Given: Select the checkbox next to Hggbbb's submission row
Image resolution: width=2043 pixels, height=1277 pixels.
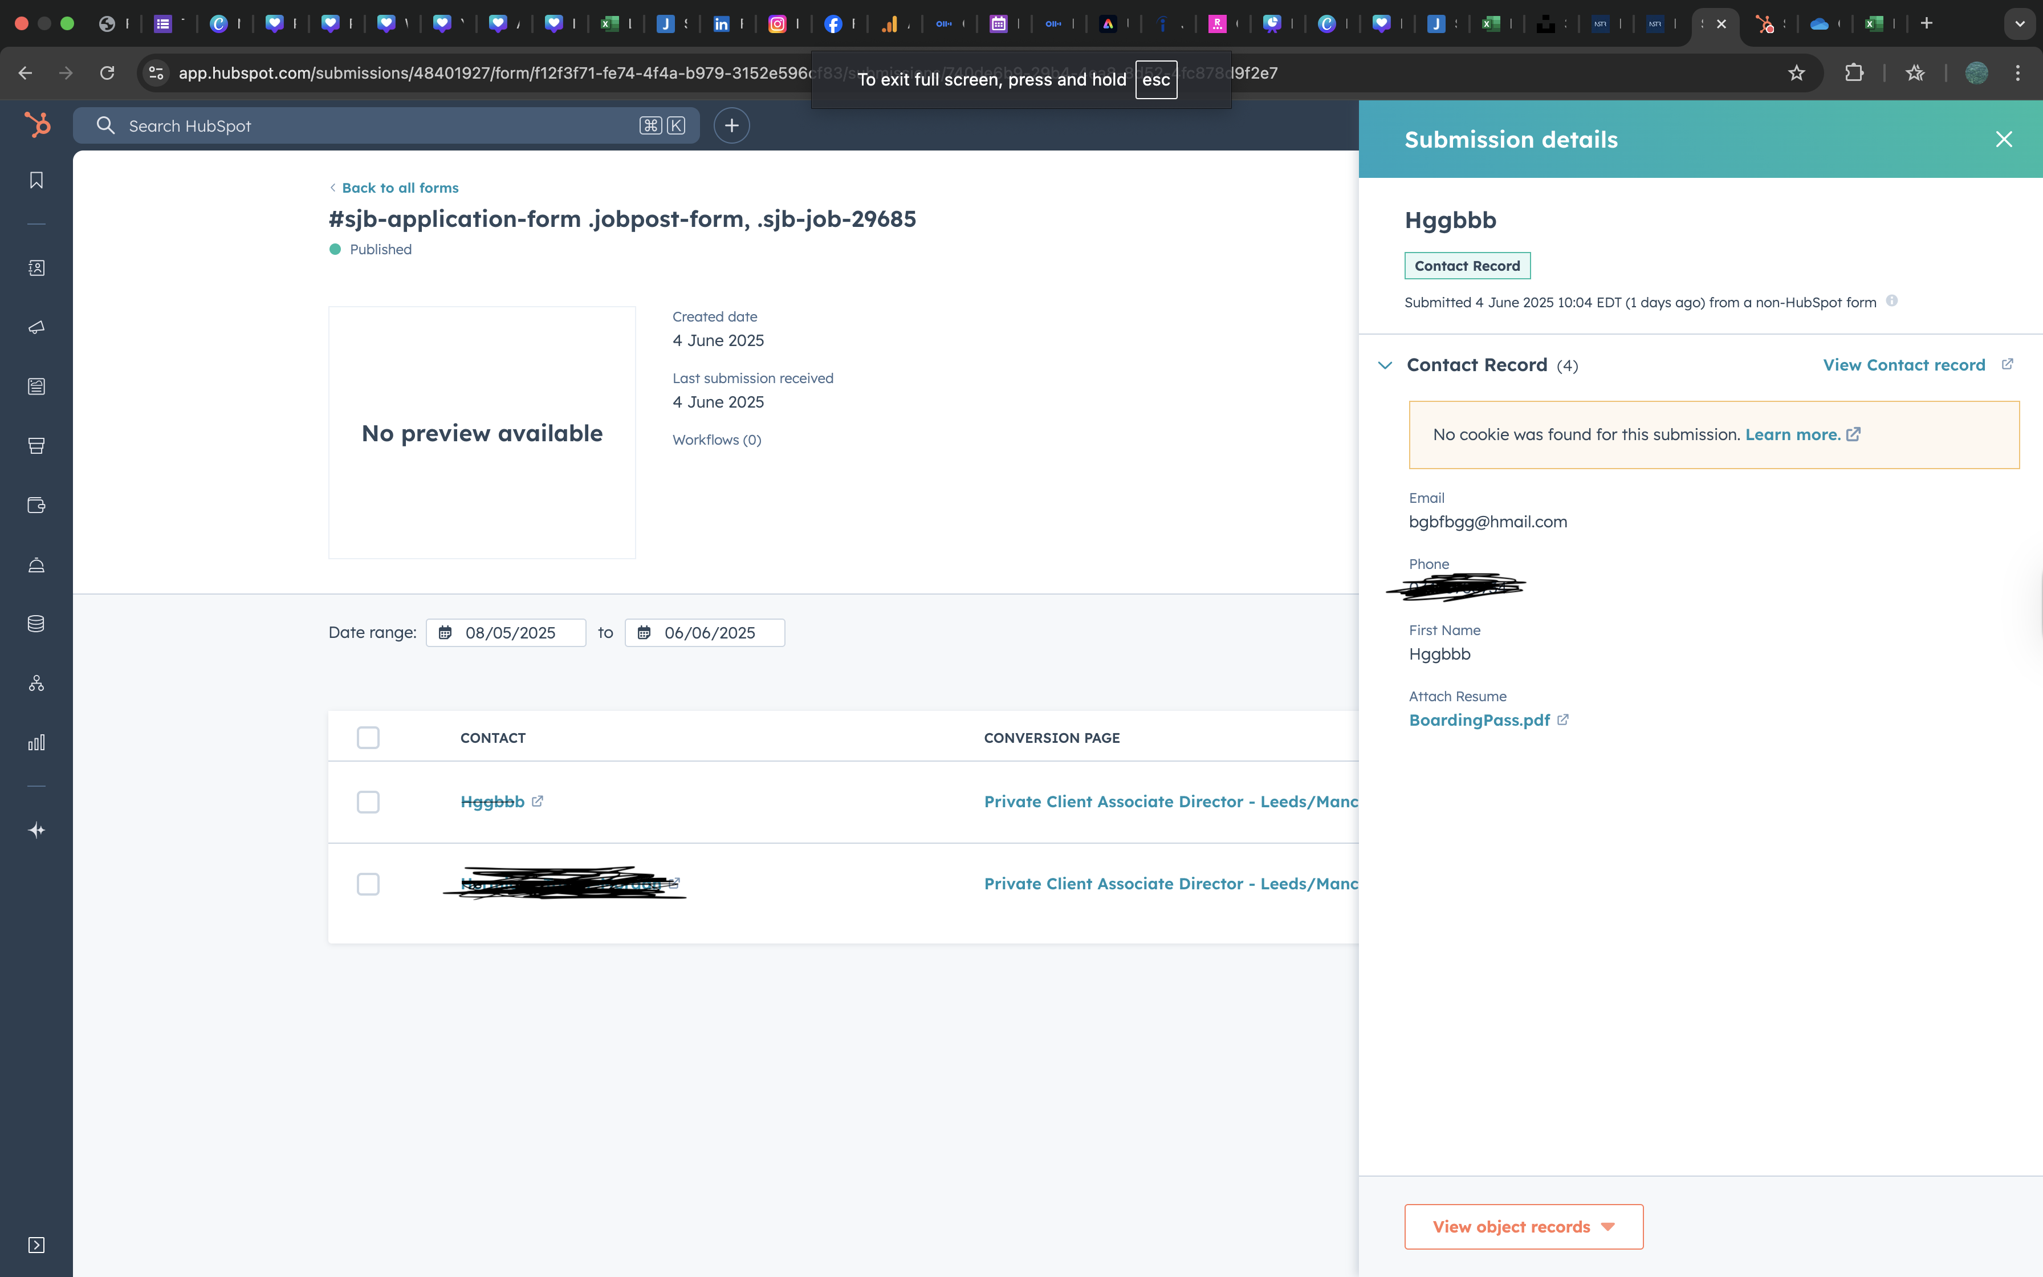Looking at the screenshot, I should pos(368,802).
